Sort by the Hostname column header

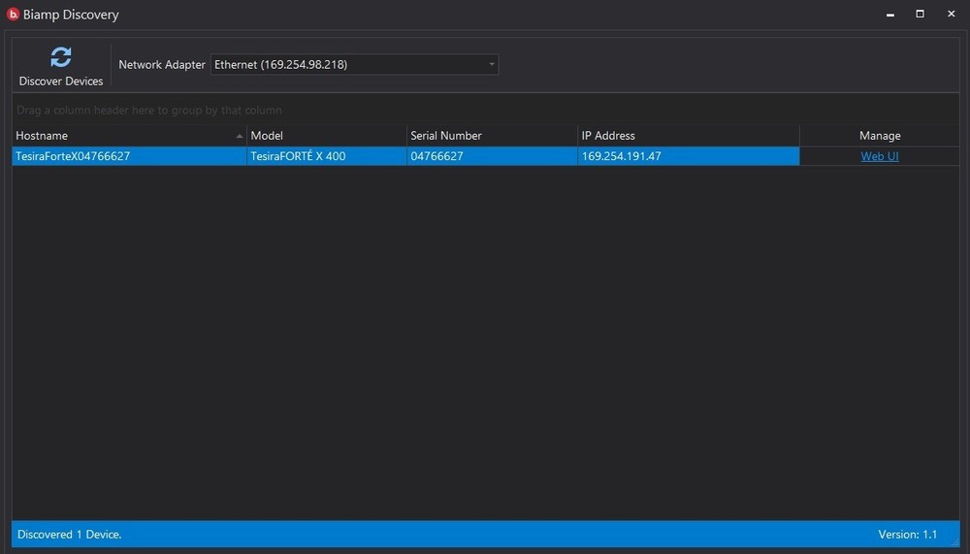[116, 136]
